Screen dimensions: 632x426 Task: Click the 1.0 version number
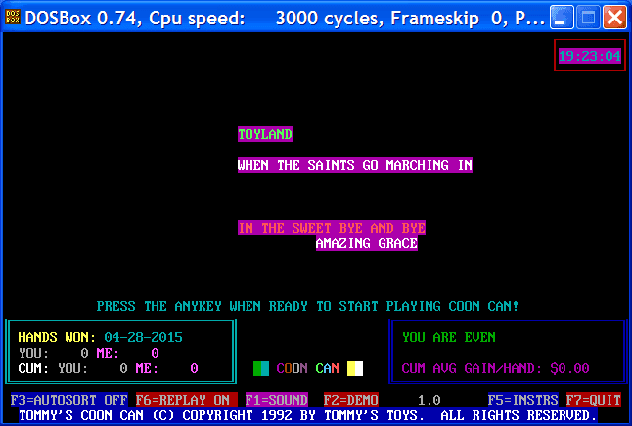(429, 400)
